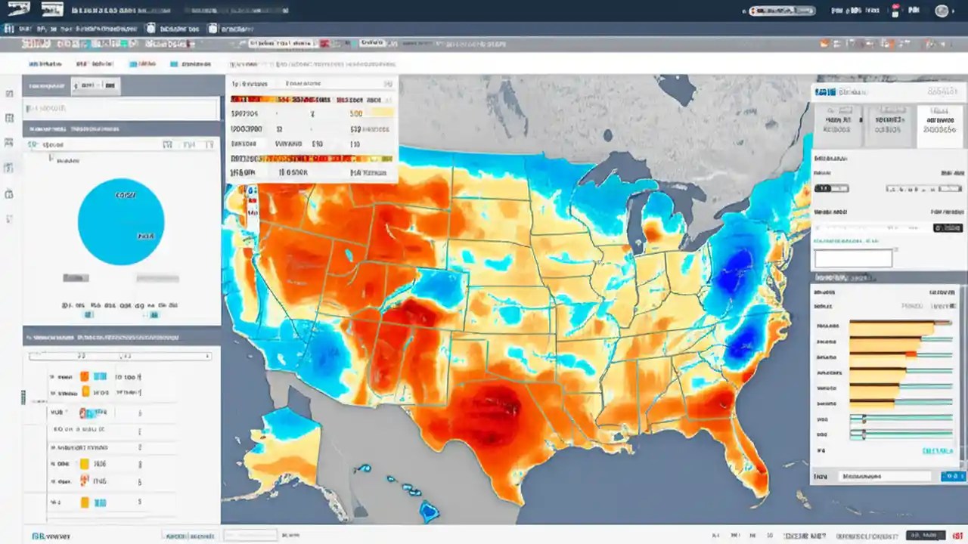
Task: Open the File menu in the top menu bar
Action: point(25,29)
